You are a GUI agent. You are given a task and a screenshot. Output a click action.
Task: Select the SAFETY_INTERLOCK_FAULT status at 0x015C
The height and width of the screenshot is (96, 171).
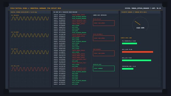(79, 34)
